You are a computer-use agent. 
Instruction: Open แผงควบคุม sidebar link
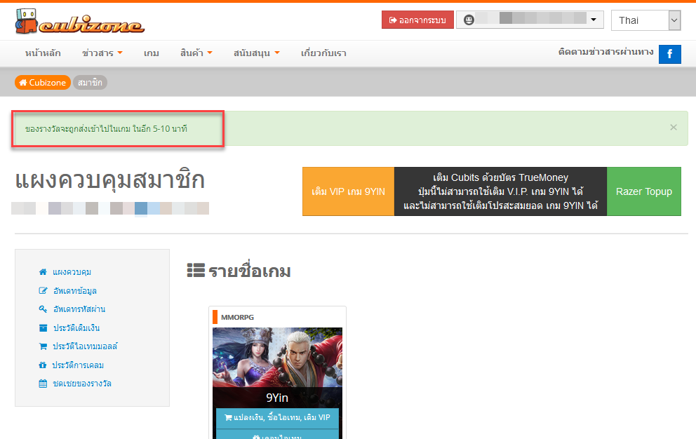click(72, 272)
